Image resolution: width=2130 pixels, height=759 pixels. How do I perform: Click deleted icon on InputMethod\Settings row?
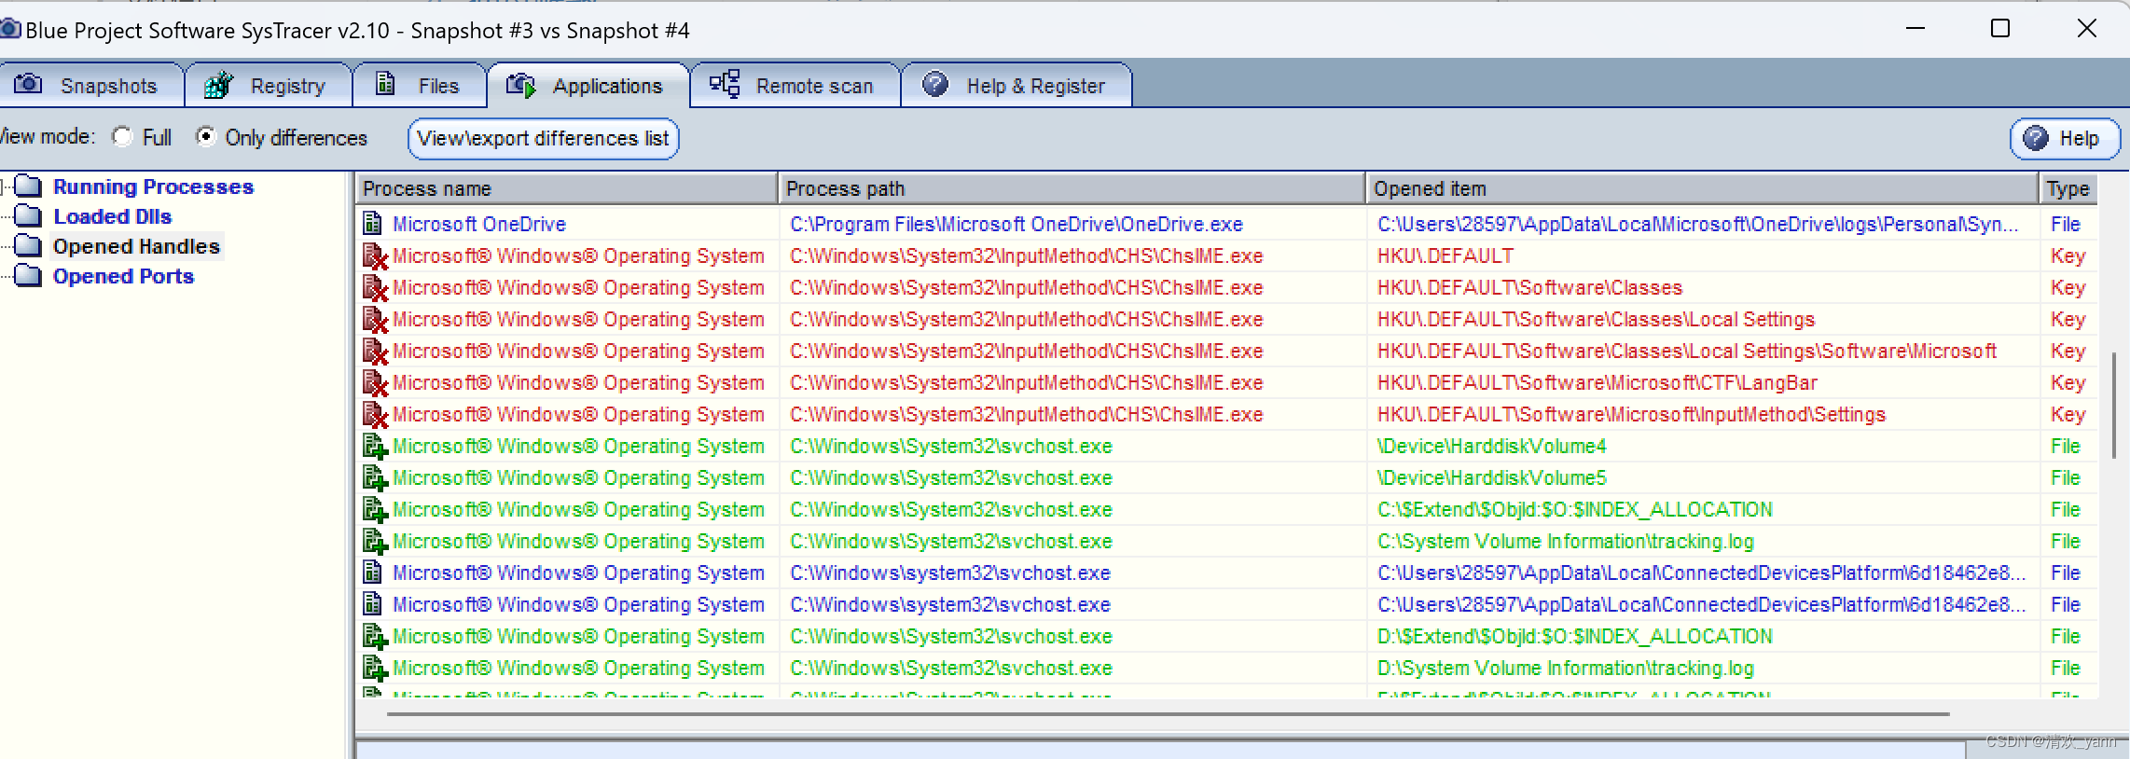375,414
